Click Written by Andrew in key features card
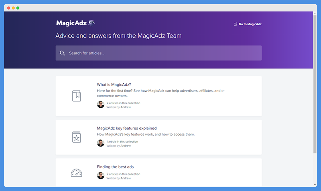The width and height of the screenshot is (321, 191). coord(118,146)
